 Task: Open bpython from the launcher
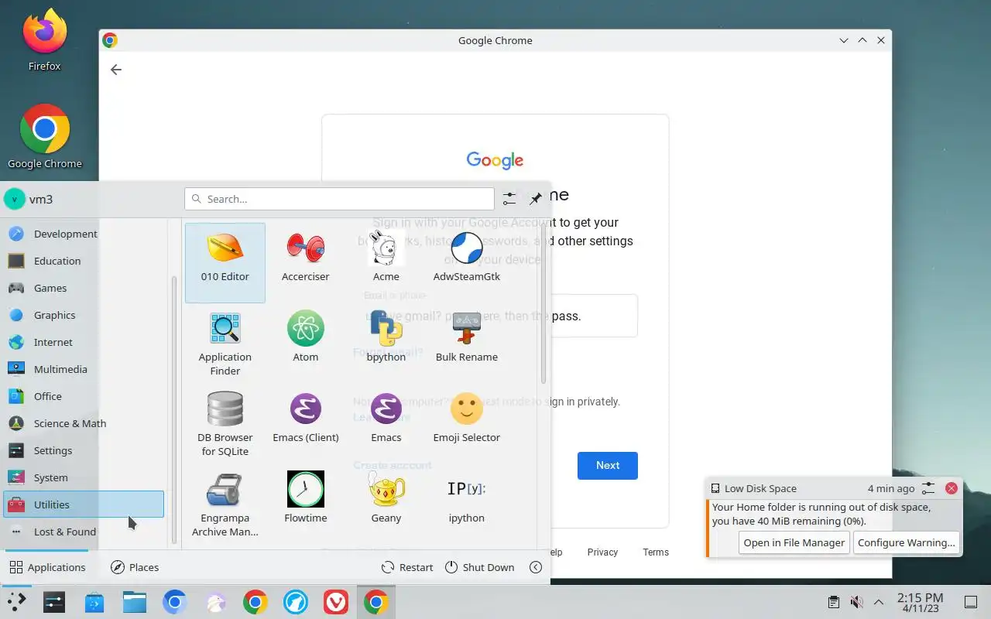point(386,343)
